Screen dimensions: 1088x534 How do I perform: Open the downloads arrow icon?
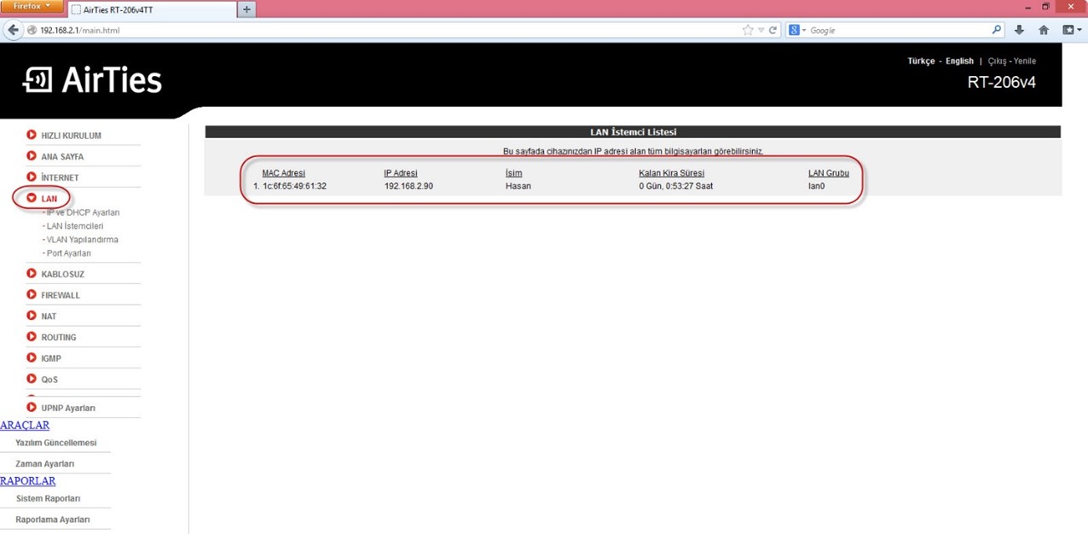[1020, 30]
